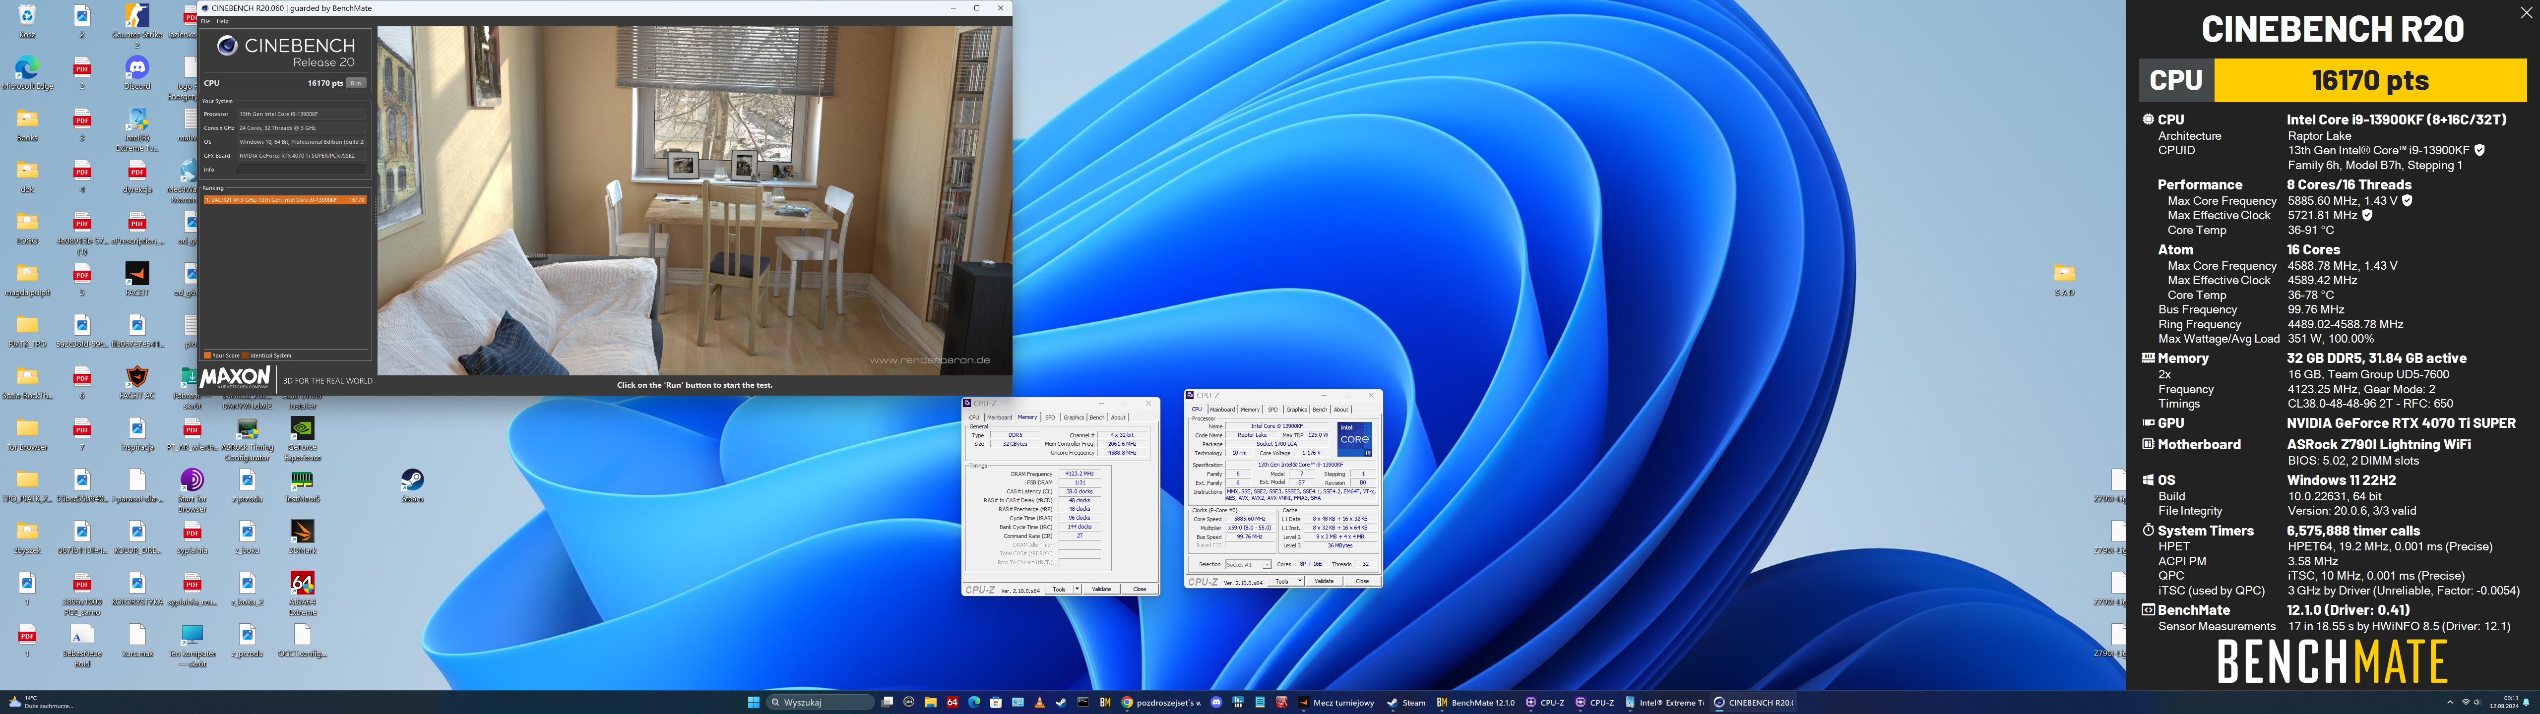The image size is (2540, 714).
Task: Open the Steam desktop shortcut
Action: 412,485
